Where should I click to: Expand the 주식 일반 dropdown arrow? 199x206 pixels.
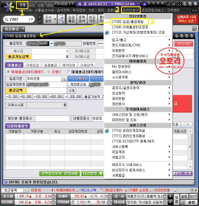(55, 19)
